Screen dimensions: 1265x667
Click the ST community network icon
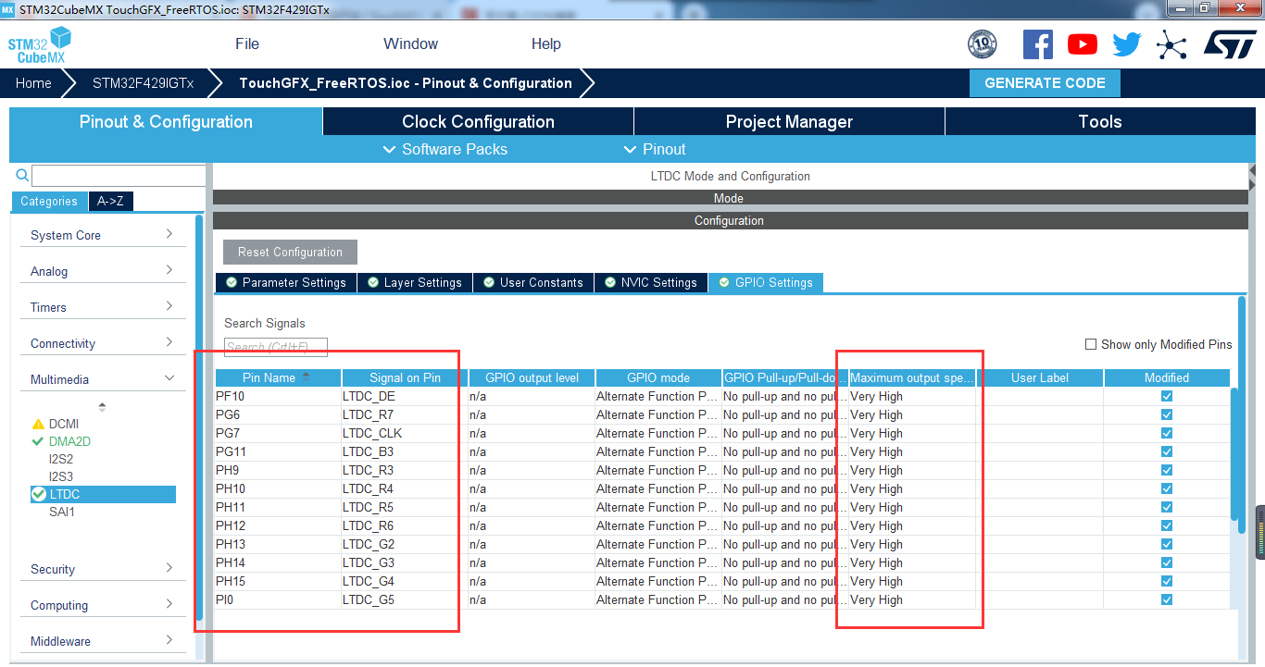[1171, 44]
